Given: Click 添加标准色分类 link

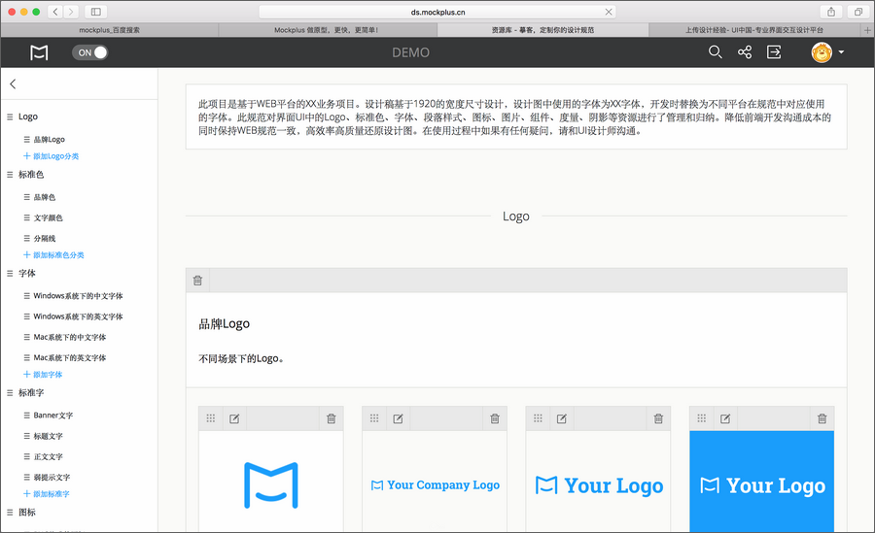Looking at the screenshot, I should pos(53,254).
